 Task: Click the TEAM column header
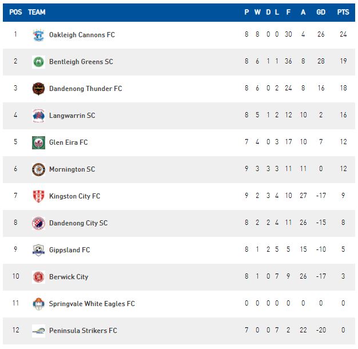[37, 12]
